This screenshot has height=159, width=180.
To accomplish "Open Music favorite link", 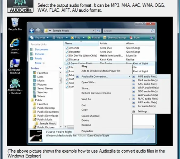I will point(36,59).
